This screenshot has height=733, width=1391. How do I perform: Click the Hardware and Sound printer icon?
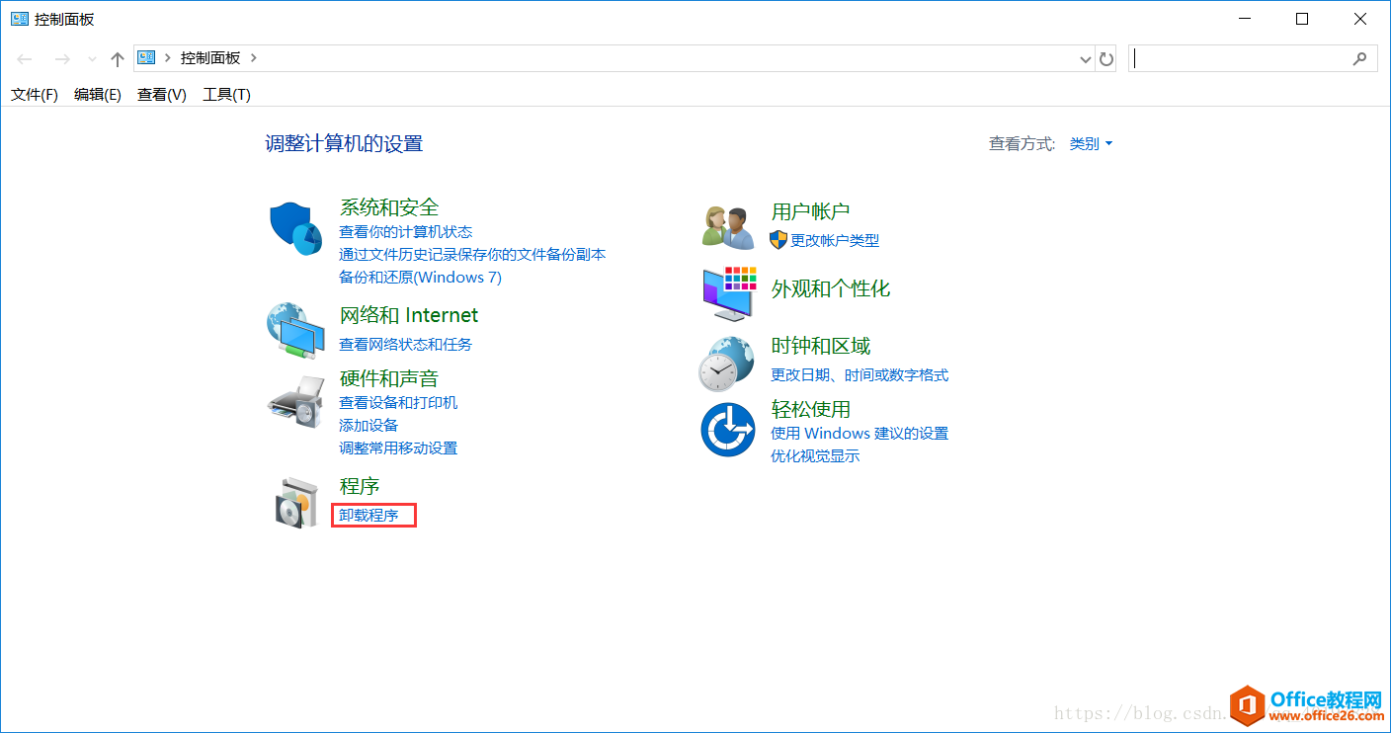tap(296, 402)
